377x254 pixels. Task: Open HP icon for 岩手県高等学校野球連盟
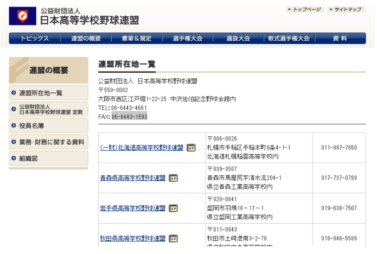tap(174, 208)
